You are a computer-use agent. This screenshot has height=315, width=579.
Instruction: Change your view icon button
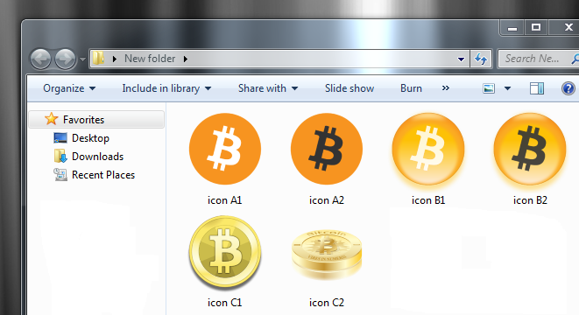[x=489, y=88]
